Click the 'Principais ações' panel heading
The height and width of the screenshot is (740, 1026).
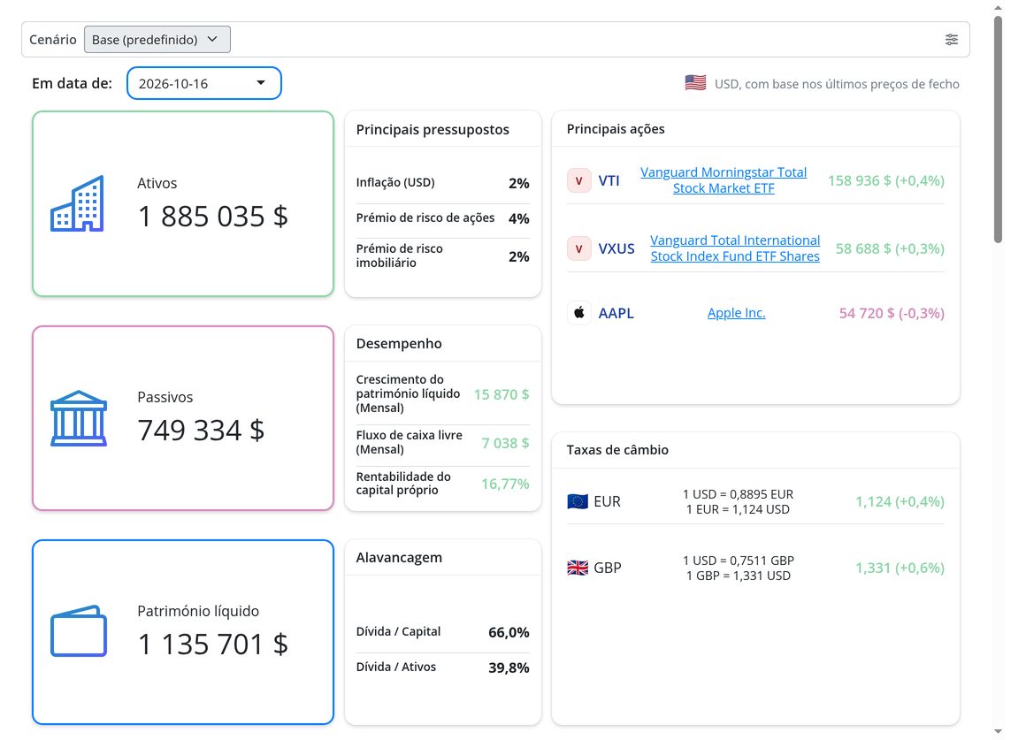pos(615,129)
